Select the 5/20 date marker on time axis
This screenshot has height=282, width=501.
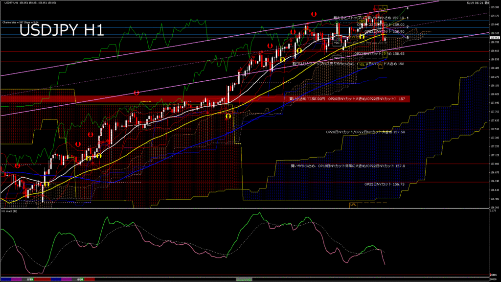[80, 280]
